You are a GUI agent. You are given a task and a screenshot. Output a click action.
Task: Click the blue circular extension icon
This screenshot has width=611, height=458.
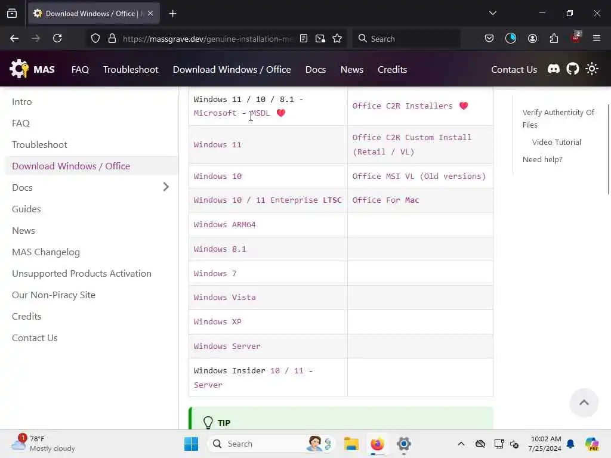[x=511, y=38]
